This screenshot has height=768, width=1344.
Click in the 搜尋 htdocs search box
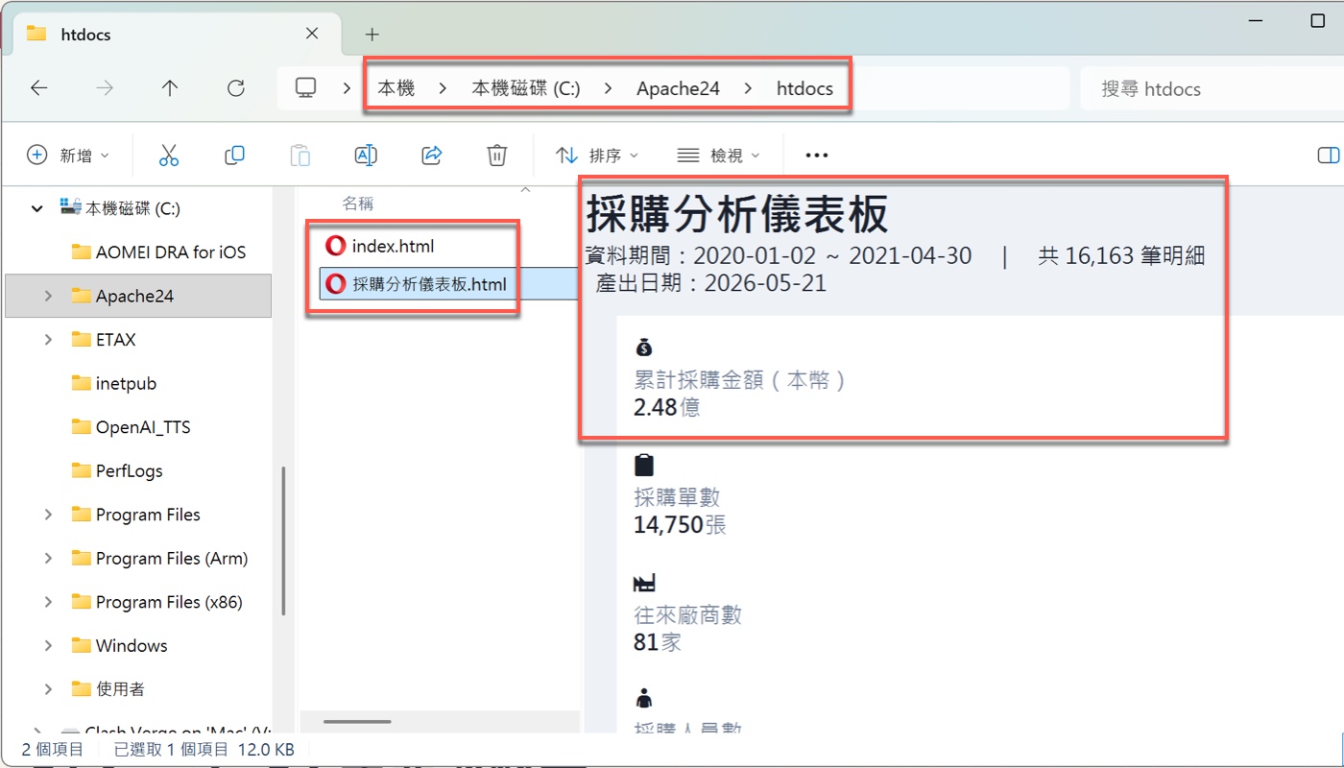[x=1212, y=88]
